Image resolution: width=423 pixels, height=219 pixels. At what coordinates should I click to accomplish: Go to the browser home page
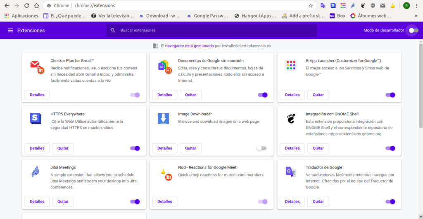36,6
